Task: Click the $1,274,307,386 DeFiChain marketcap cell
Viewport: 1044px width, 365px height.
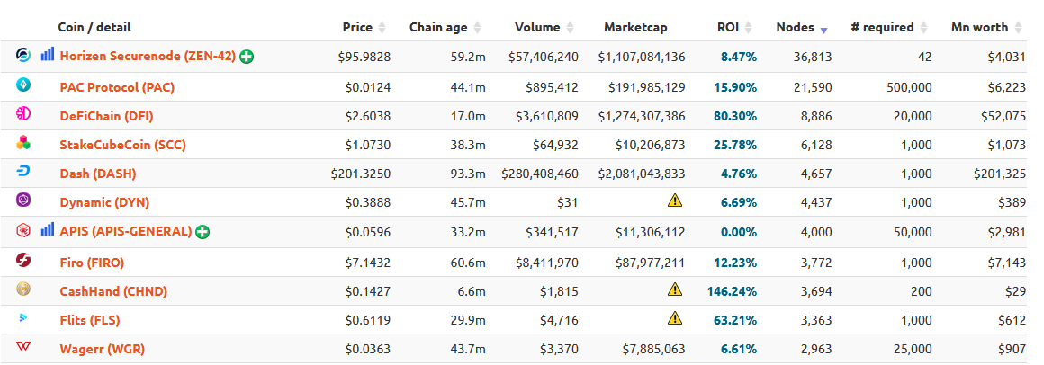Action: (641, 116)
